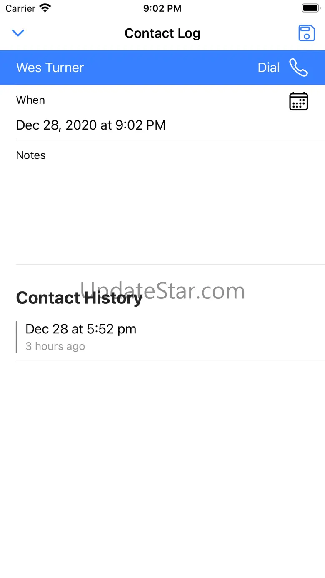This screenshot has width=325, height=578.
Task: Tap the Dec 28, 2020 at 9:02 PM date field
Action: point(91,125)
